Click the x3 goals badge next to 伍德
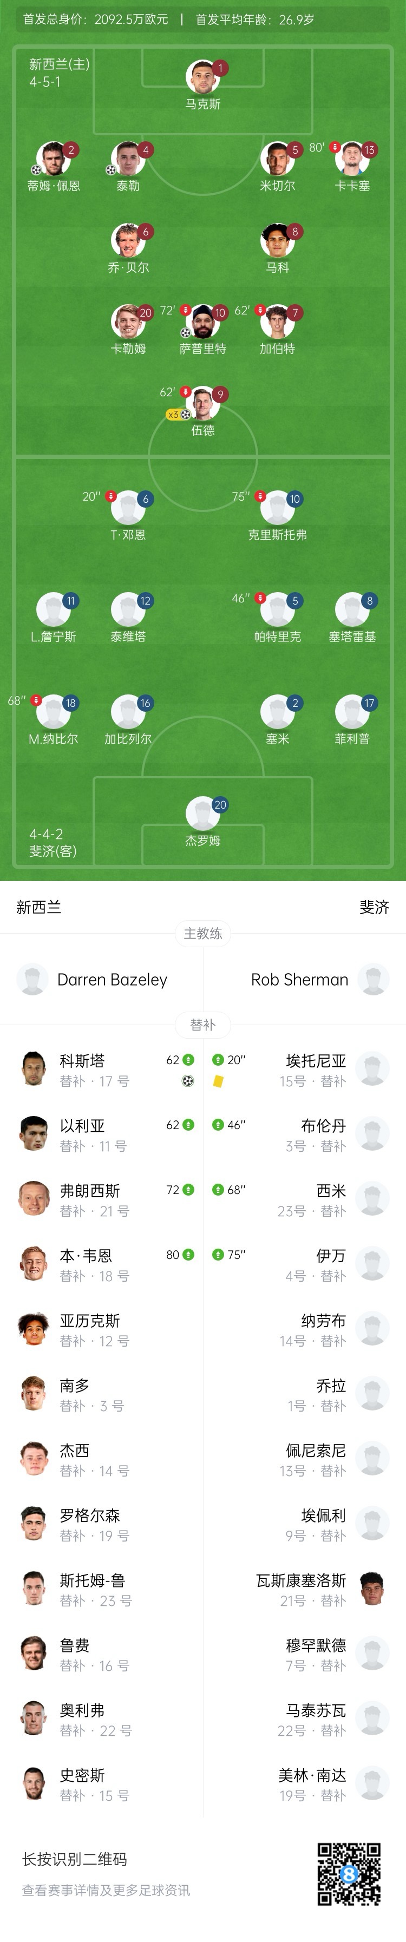This screenshot has height=1942, width=406. (178, 415)
